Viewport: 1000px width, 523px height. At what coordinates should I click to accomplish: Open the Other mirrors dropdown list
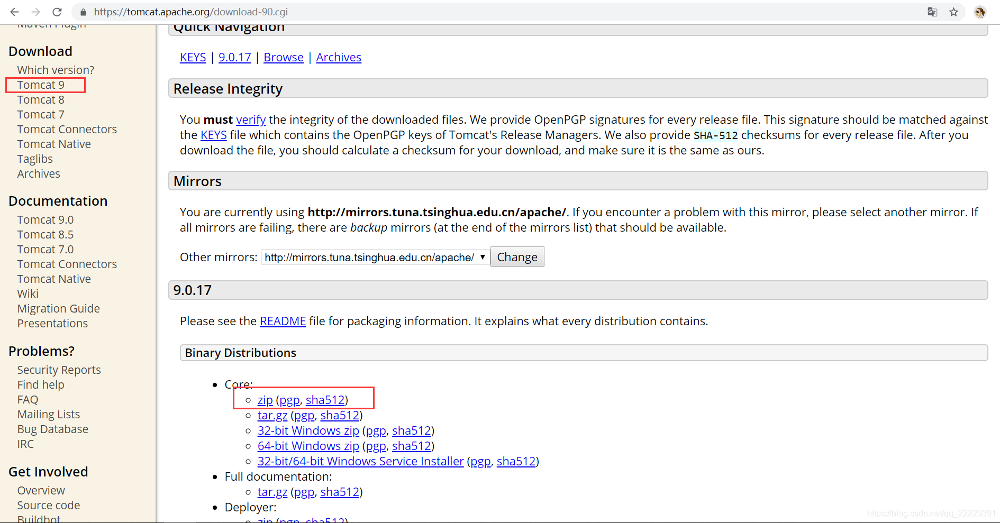point(375,257)
